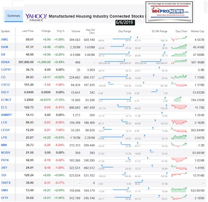
Task: Click the +2.25% change for BX
Action: click(59, 55)
